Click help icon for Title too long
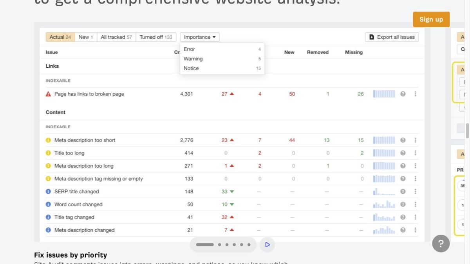 pyautogui.click(x=403, y=153)
